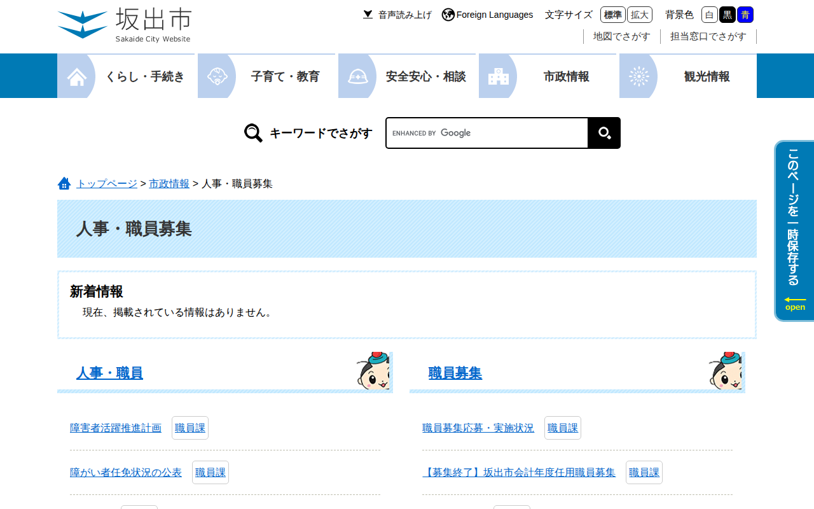Click the mascot image next to 職員募集
Screen dimensions: 814x509
pyautogui.click(x=725, y=370)
